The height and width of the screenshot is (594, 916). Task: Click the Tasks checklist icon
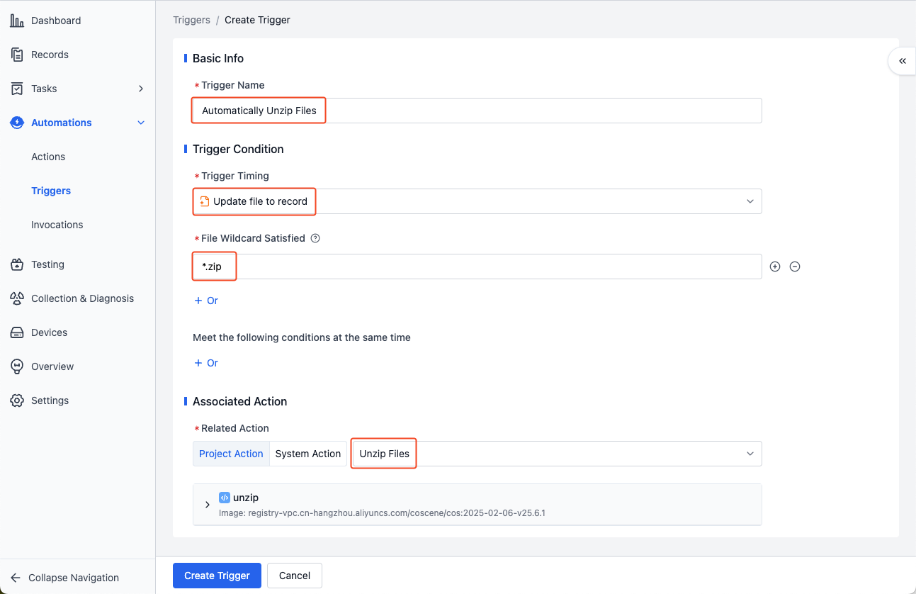point(17,89)
